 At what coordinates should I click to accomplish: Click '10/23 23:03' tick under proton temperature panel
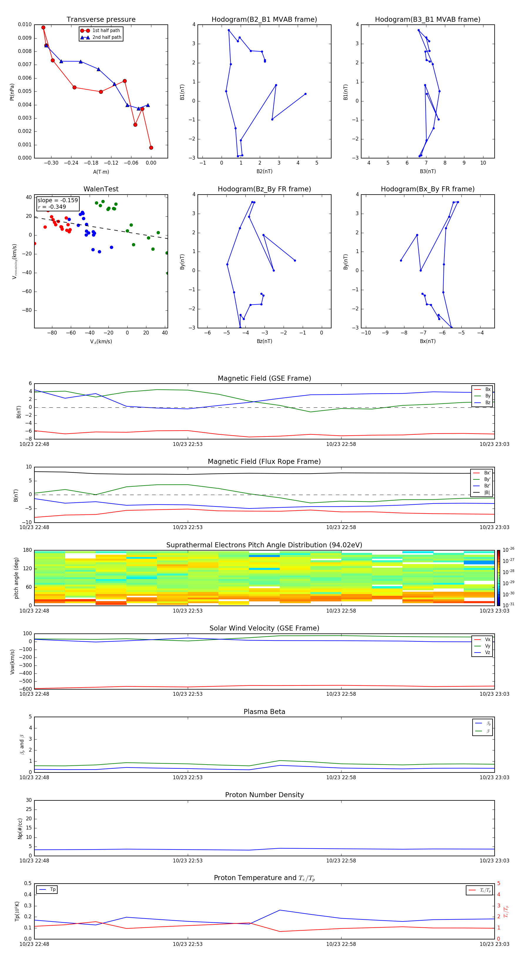494,944
